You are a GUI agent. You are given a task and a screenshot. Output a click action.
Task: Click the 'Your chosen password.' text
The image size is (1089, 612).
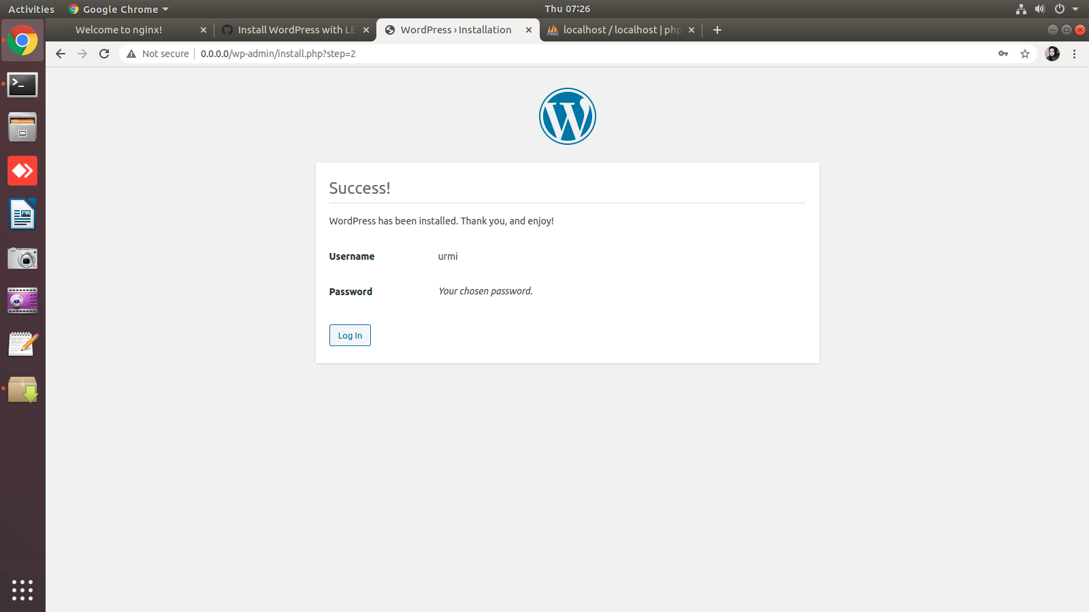(485, 291)
